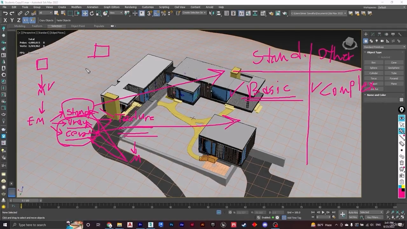Click the Mirror tool icon
The width and height of the screenshot is (407, 229).
pyautogui.click(x=211, y=13)
